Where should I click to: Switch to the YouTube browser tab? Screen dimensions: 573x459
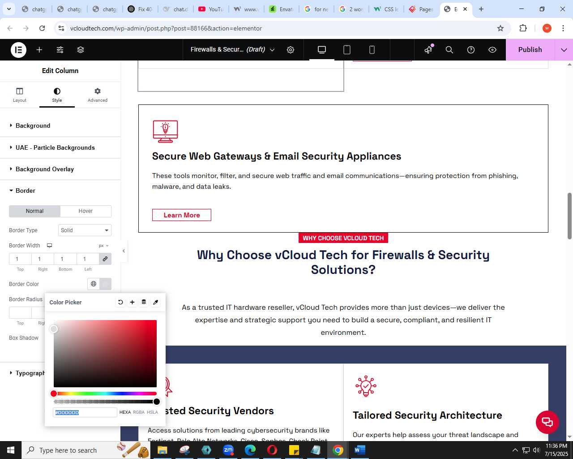(211, 9)
